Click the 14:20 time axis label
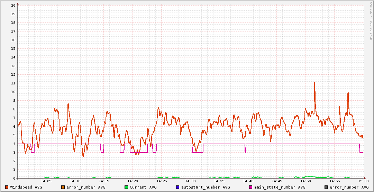 point(133,181)
